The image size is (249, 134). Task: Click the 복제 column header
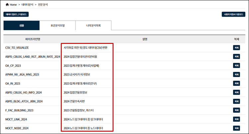tap(236, 39)
